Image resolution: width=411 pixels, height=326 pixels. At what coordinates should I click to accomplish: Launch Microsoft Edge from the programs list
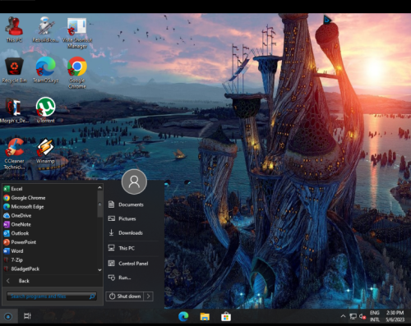click(x=49, y=207)
